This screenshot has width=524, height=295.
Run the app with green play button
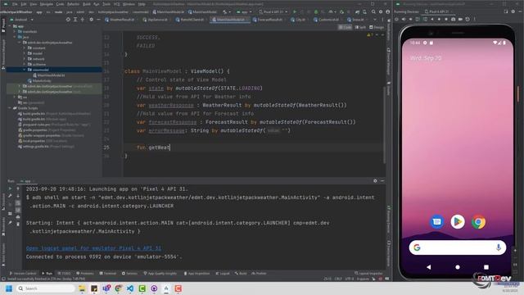295,11
